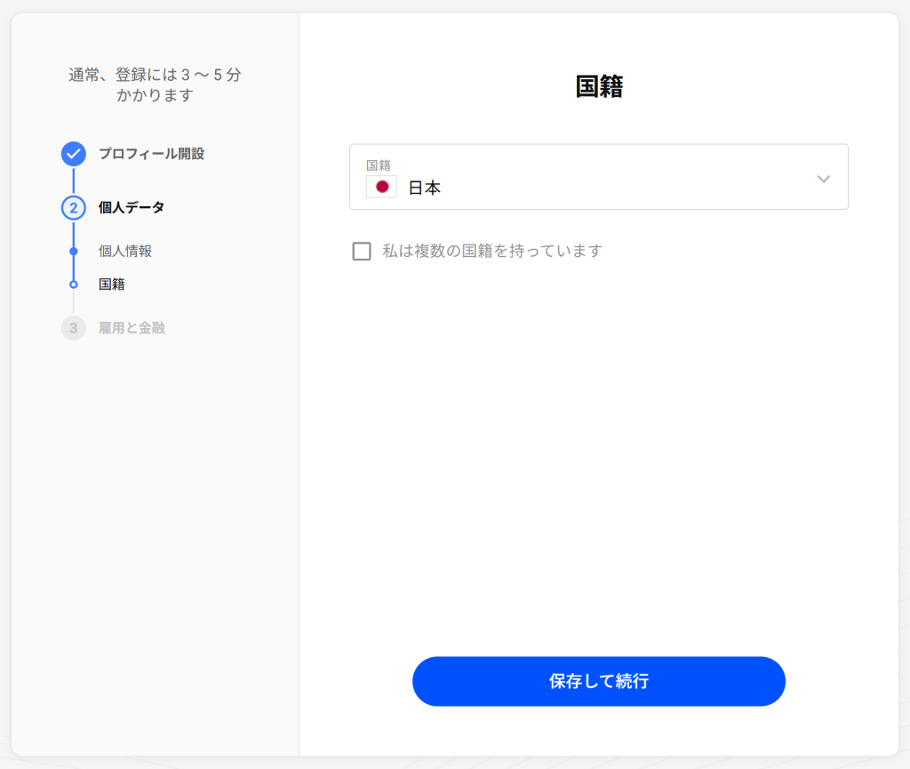Viewport: 910px width, 769px height.
Task: Go to プロフィール開設 step
Action: tap(151, 154)
